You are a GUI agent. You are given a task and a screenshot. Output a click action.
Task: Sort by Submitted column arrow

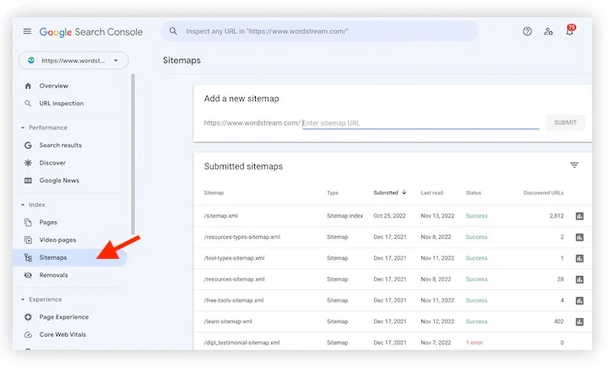(x=404, y=192)
